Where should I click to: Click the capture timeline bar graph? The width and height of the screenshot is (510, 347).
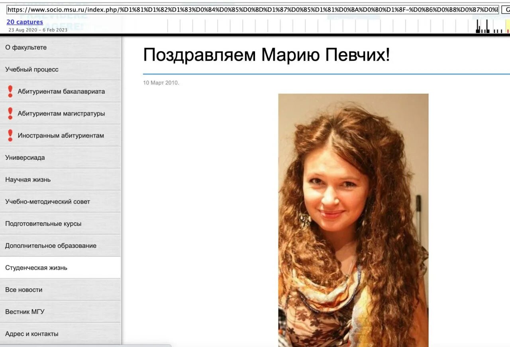pyautogui.click(x=338, y=26)
